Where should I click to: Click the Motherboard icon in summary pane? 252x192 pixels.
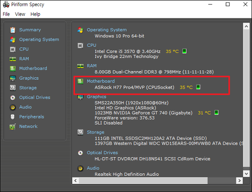click(x=80, y=81)
